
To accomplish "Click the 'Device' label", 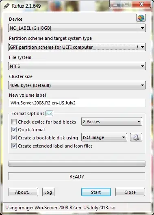I will coord(15,19).
